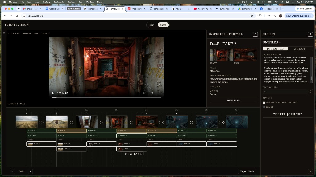The height and width of the screenshot is (177, 316).
Task: Open the History menu in menu bar
Action: (46, 2)
